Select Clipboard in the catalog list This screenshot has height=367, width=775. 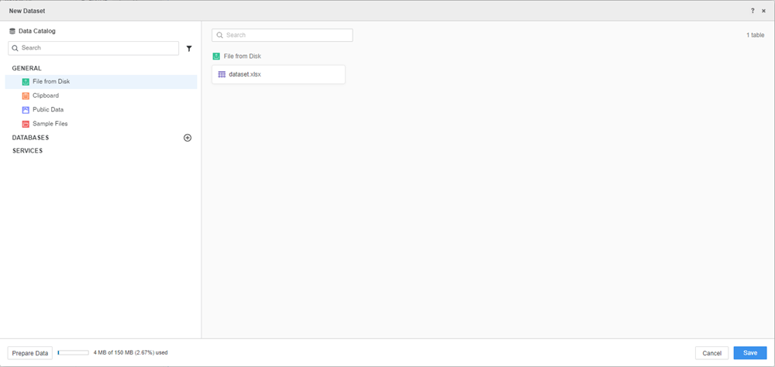coord(46,96)
